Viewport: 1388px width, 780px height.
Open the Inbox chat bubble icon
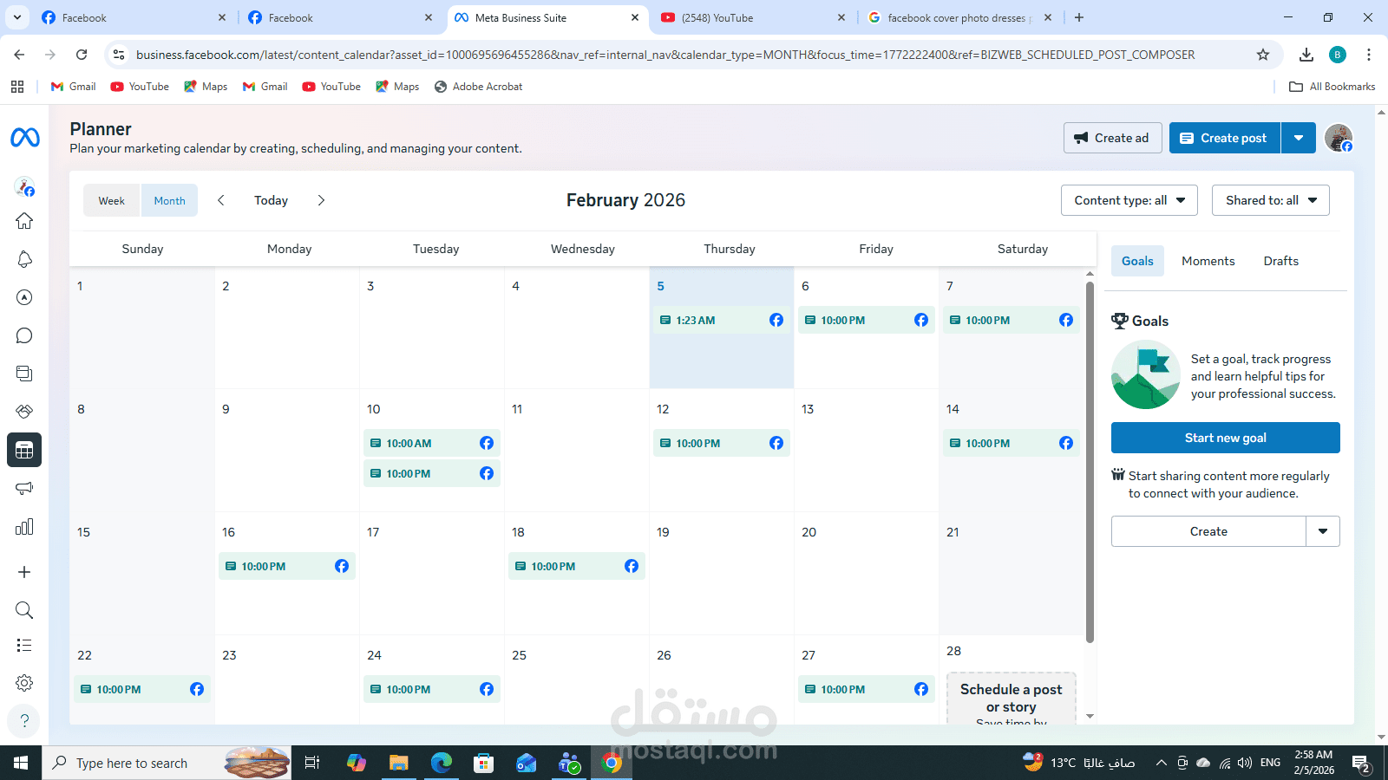coord(24,335)
